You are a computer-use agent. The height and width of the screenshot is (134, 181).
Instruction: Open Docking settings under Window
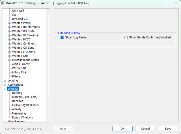click(17, 93)
